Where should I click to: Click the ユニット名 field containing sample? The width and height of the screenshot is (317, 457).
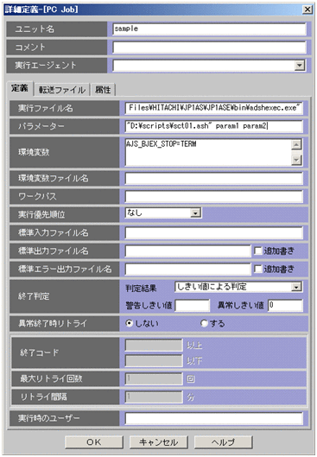point(209,29)
